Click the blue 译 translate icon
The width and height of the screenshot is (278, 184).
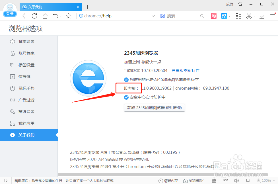pos(224,16)
